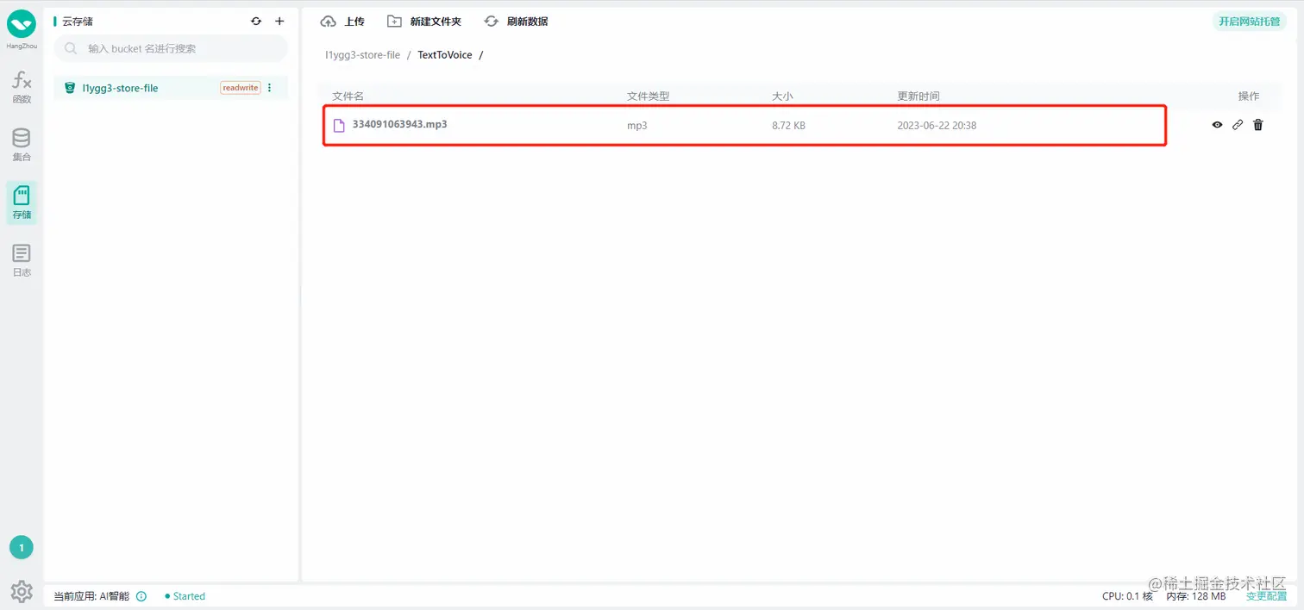Preview 334091063943.mp3 with eye icon

1217,125
